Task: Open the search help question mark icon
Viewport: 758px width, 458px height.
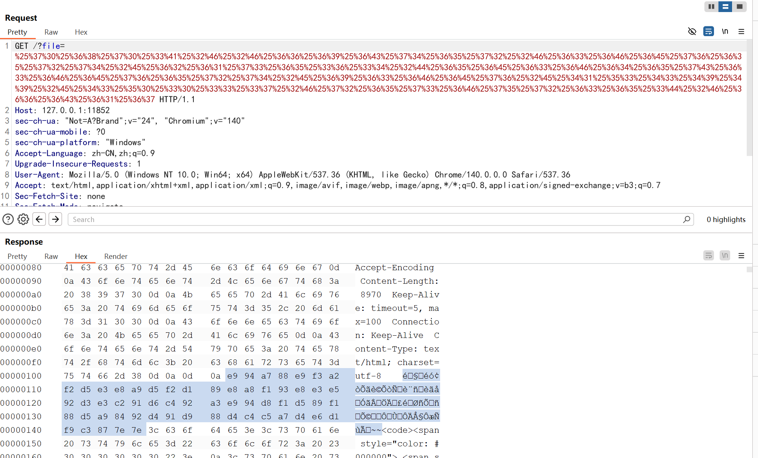Action: coord(8,219)
